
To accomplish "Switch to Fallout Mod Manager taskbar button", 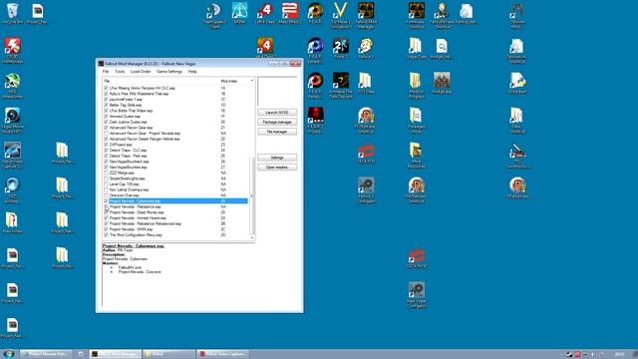I will point(116,354).
